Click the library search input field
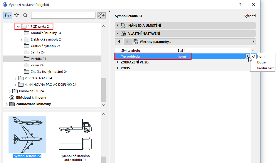Image resolution: width=276 pixels, height=163 pixels. point(63,16)
